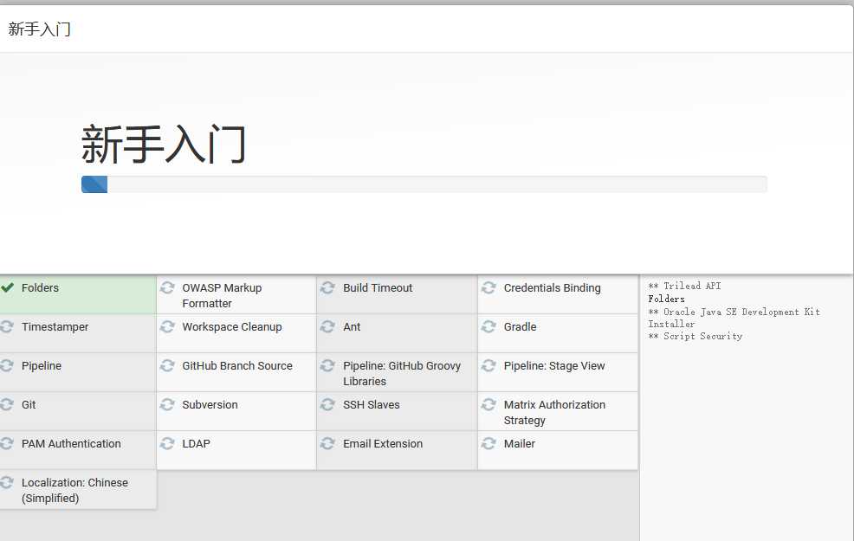Click the pending icon by Localization: Chinese (Simplified)
Screen dimensions: 854x541
[x=7, y=482]
